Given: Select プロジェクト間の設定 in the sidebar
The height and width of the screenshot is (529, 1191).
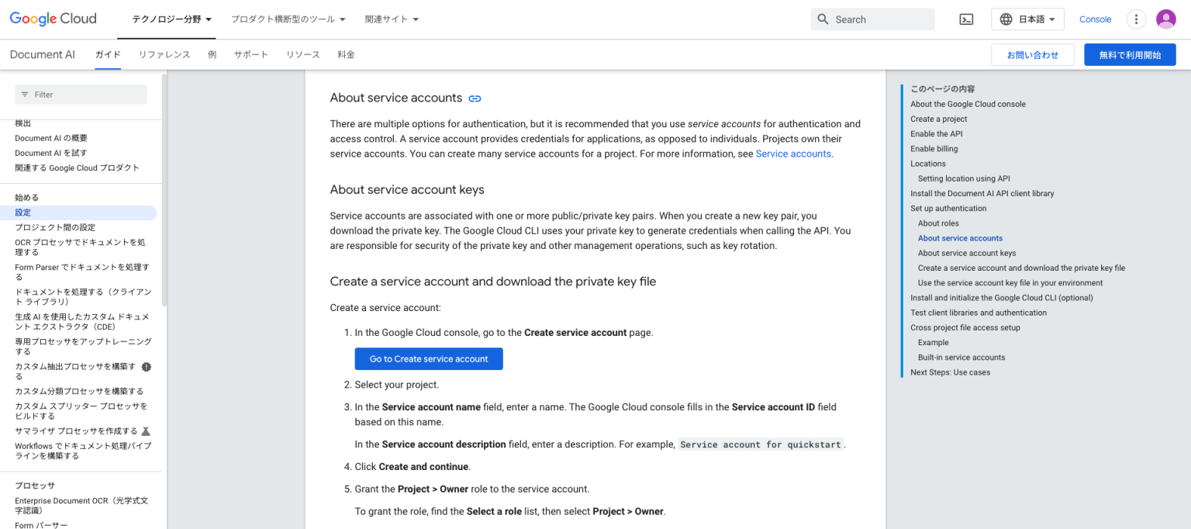Looking at the screenshot, I should (55, 227).
